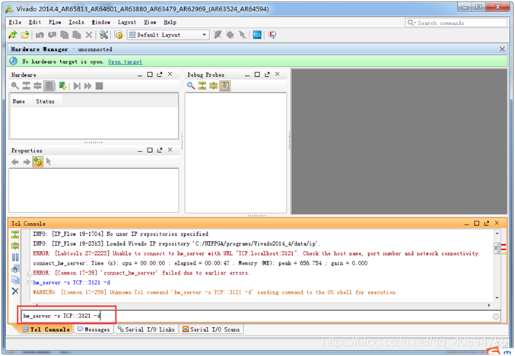Viewport: 515px width, 356px height.
Task: Open the Flow menu
Action: coord(55,22)
